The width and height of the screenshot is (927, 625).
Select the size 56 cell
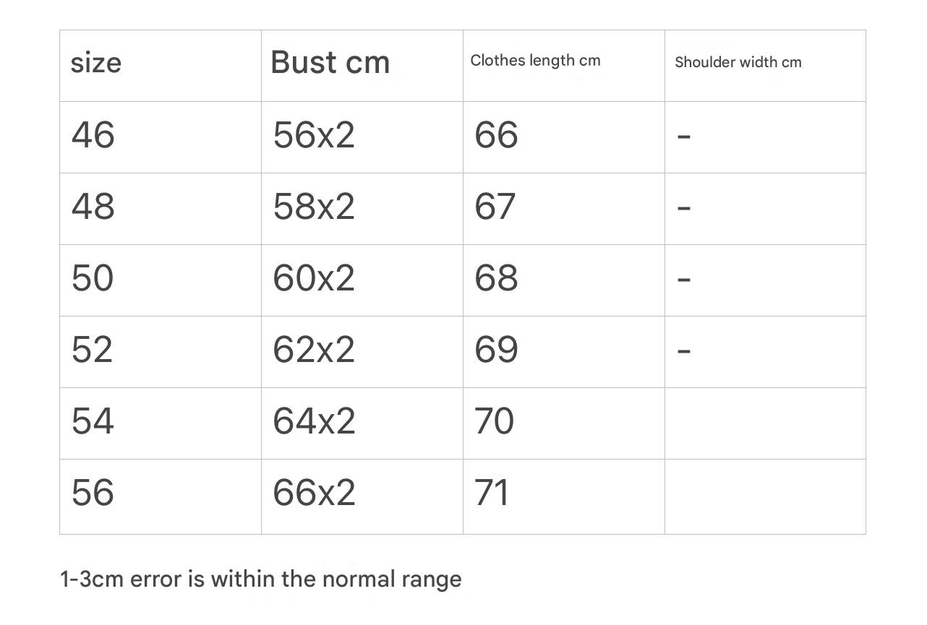coord(93,493)
